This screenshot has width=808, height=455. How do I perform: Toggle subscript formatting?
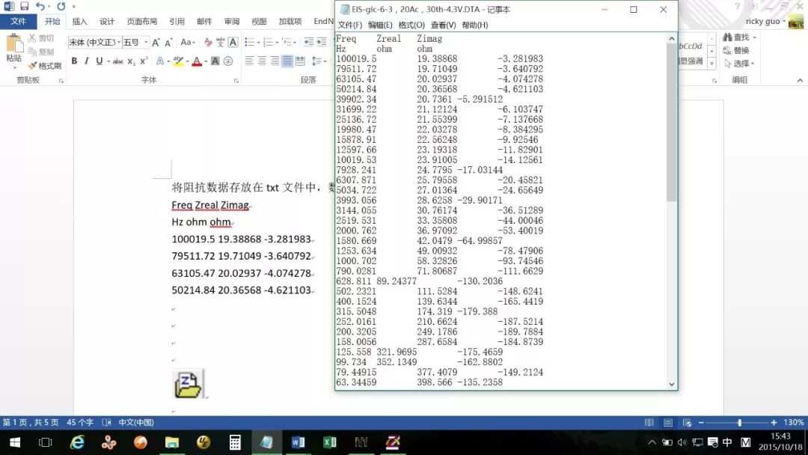[x=132, y=61]
